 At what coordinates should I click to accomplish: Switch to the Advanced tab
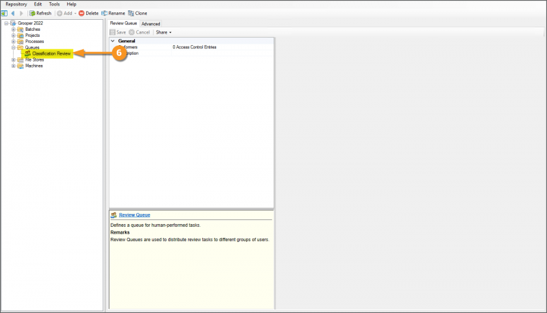click(150, 24)
